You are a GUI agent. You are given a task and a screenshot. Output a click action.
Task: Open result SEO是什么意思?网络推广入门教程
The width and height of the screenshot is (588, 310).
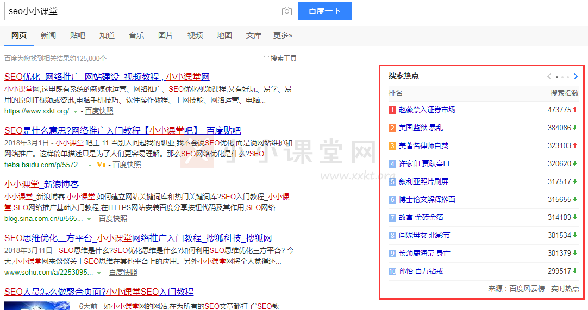tap(123, 130)
